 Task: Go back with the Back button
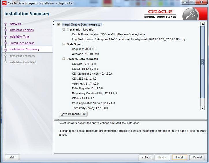click(x=146, y=158)
